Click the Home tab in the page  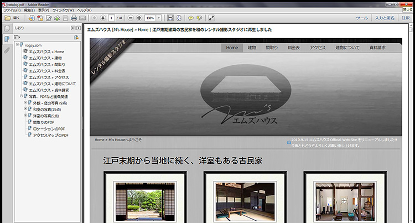[x=232, y=48]
